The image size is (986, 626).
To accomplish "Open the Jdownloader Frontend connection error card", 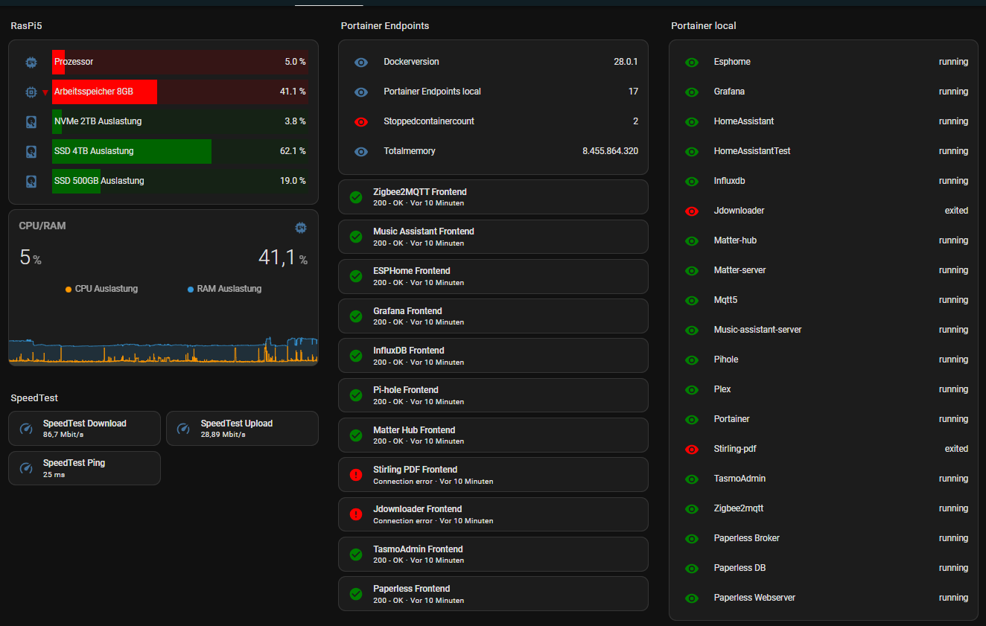I will [492, 514].
